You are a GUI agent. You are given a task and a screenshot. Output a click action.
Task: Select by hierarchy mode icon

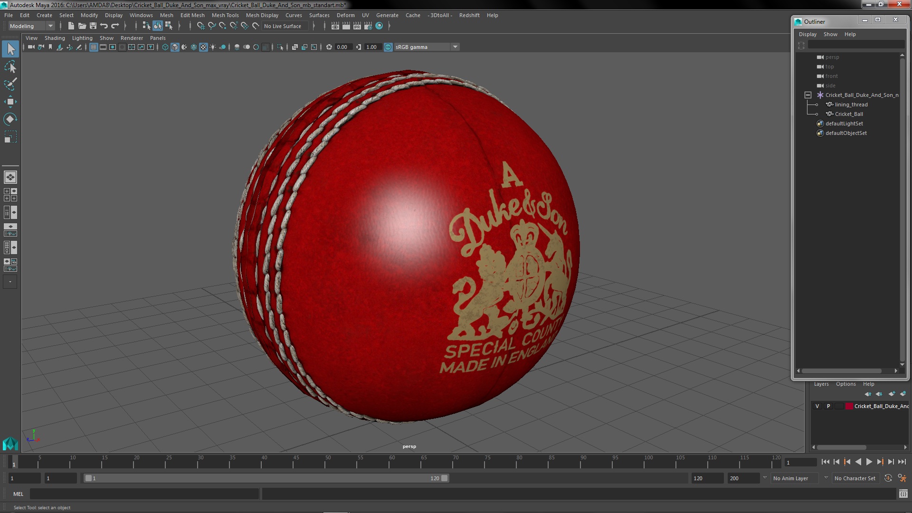coord(146,26)
